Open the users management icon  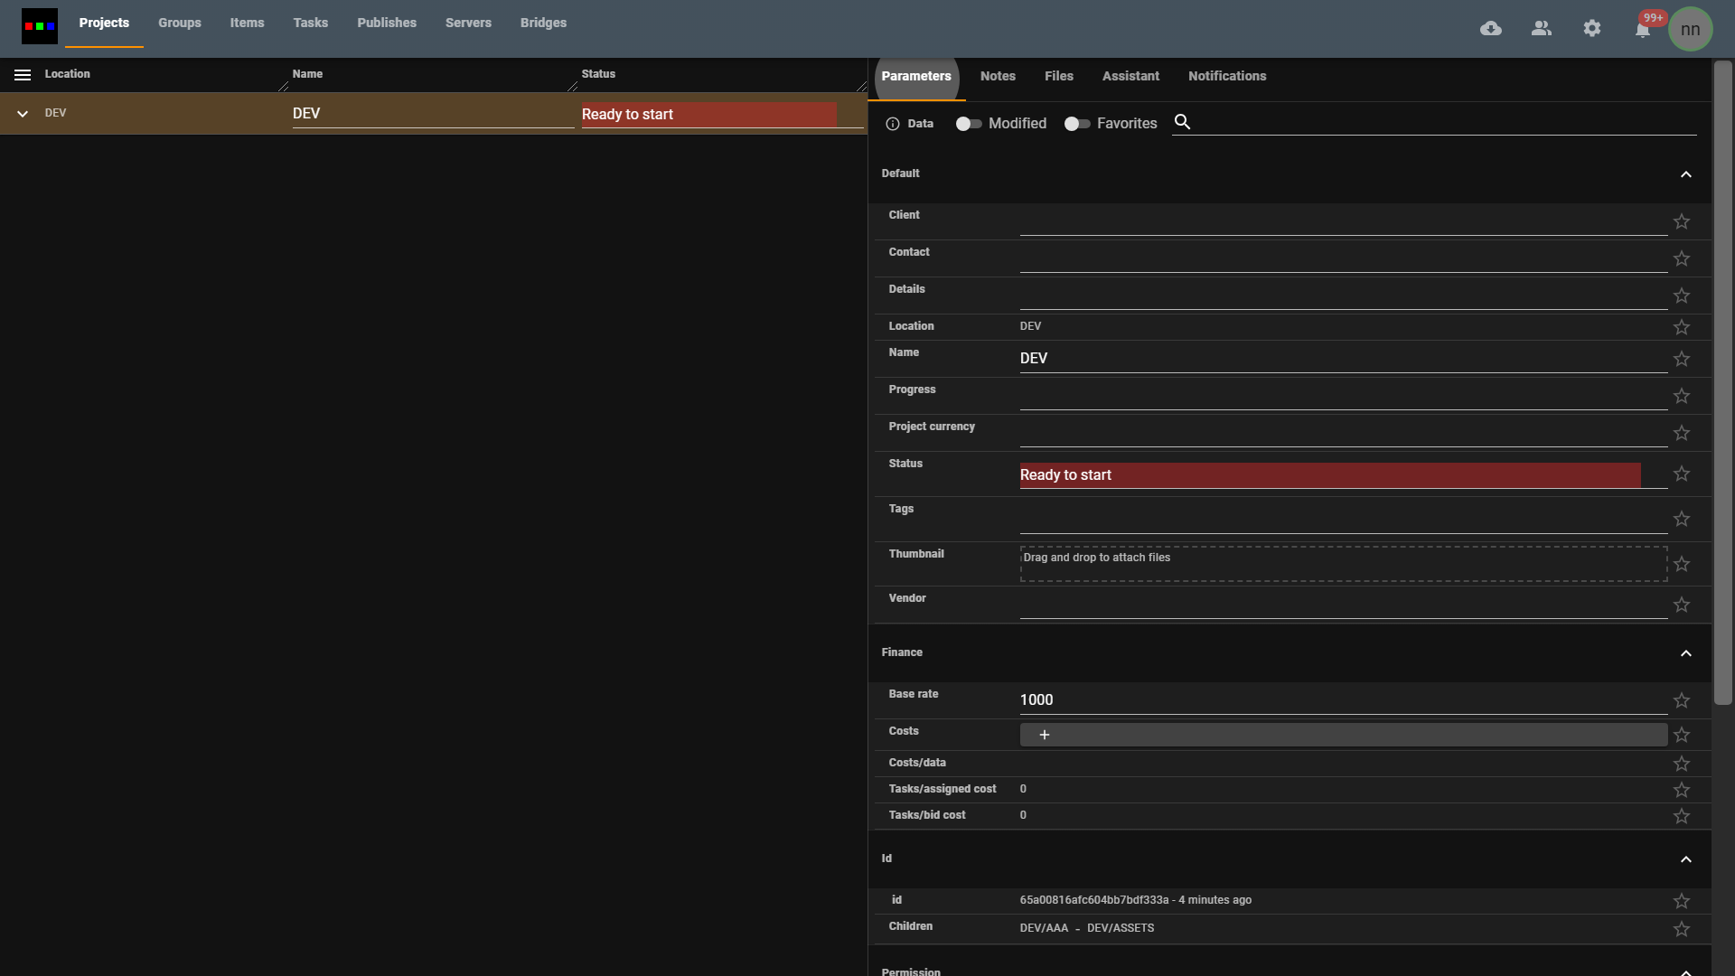(x=1542, y=29)
